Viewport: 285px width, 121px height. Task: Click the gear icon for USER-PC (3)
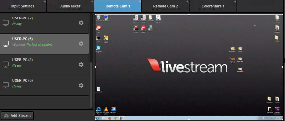(x=81, y=65)
